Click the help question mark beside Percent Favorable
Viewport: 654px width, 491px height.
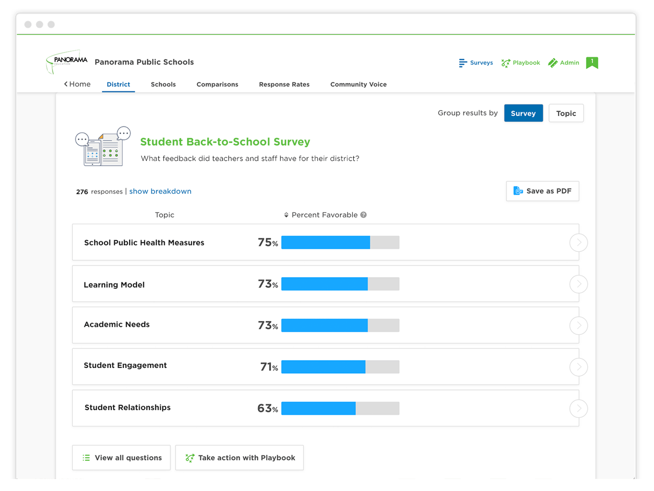point(363,215)
